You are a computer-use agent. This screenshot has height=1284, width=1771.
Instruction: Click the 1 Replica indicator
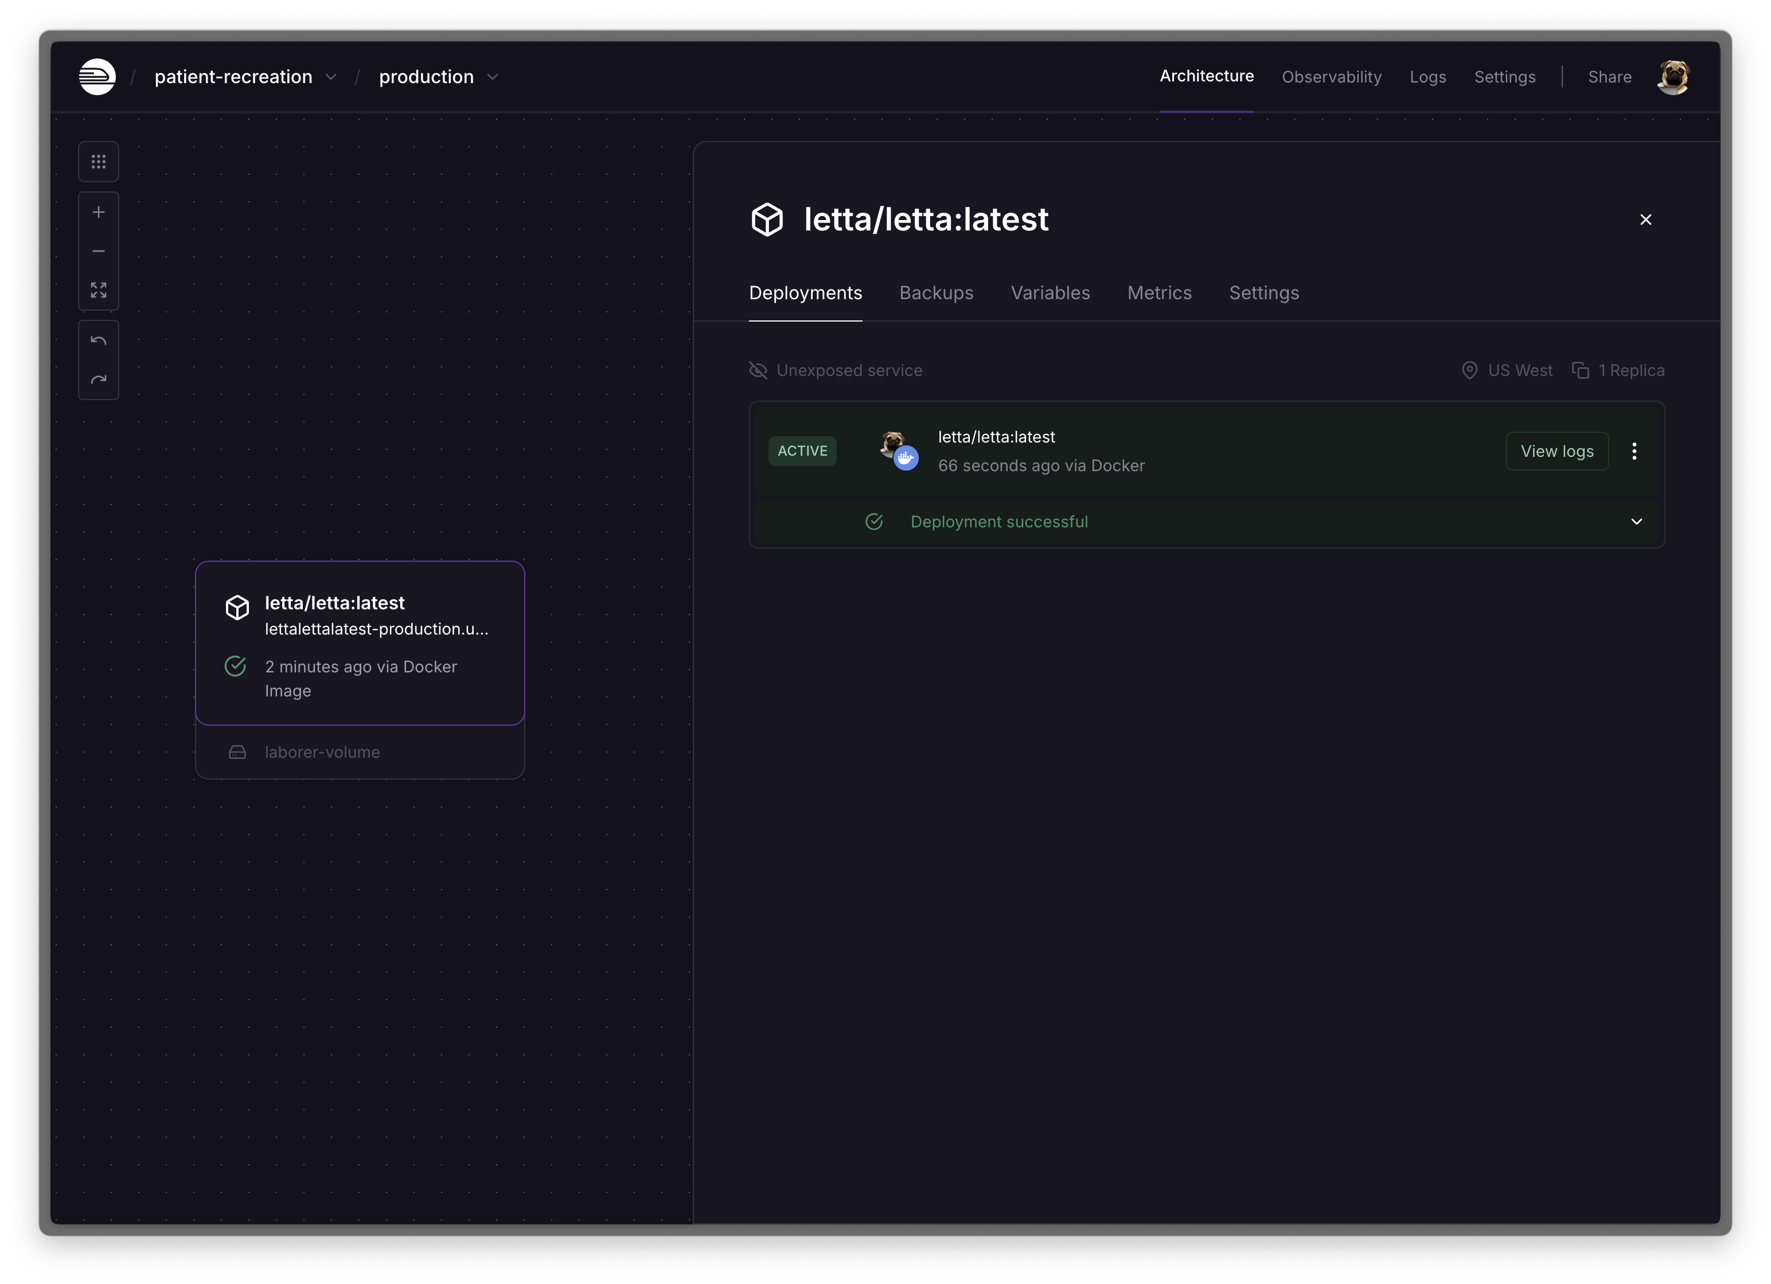click(1618, 371)
